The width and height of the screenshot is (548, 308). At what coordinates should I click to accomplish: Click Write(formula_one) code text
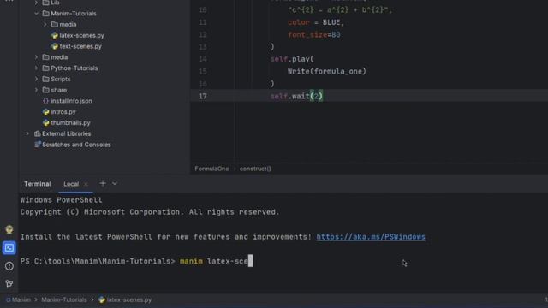tap(327, 71)
